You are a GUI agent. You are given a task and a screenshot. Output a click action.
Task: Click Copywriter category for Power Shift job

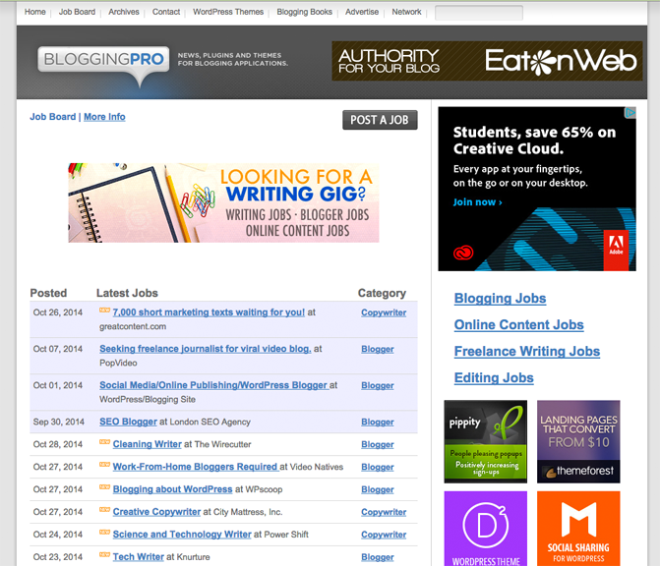[x=384, y=535]
